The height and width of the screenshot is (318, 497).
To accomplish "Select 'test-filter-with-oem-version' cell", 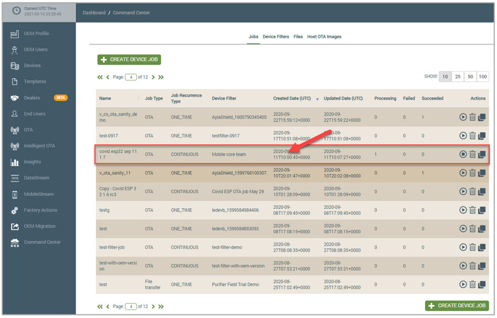I will [x=238, y=266].
